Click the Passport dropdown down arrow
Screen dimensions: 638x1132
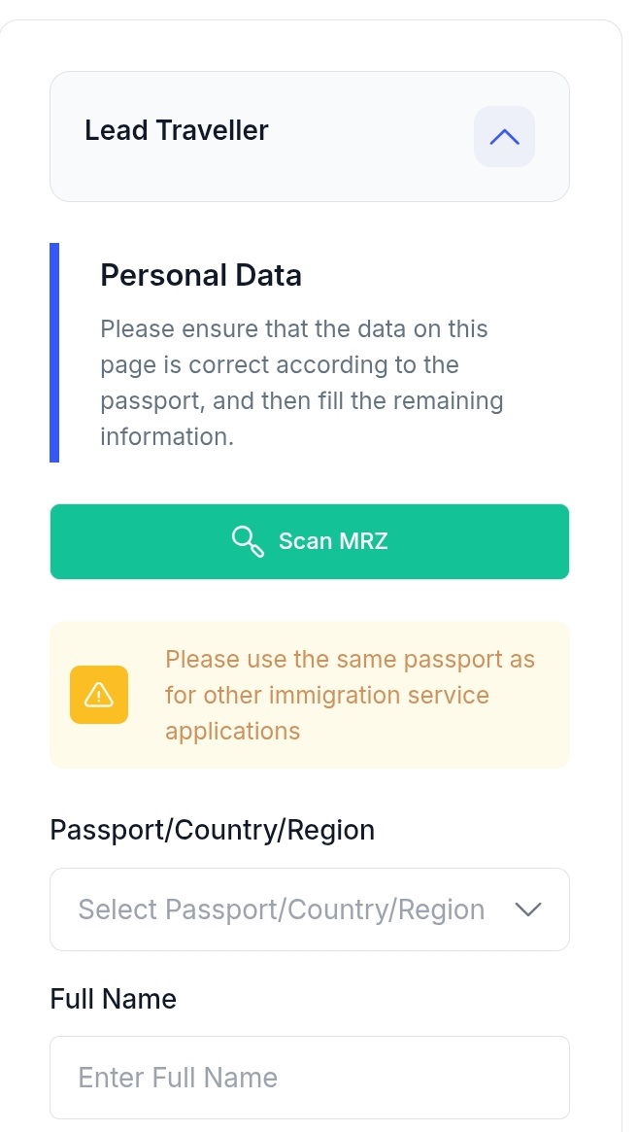click(527, 909)
